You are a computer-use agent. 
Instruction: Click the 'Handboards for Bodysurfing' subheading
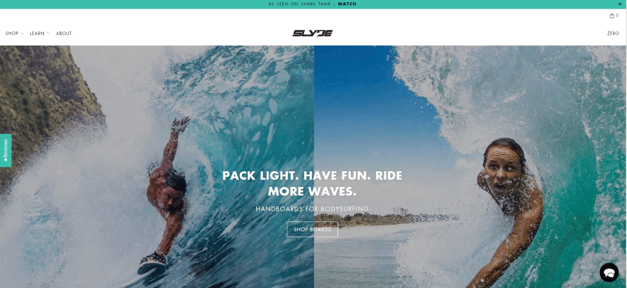coord(312,209)
